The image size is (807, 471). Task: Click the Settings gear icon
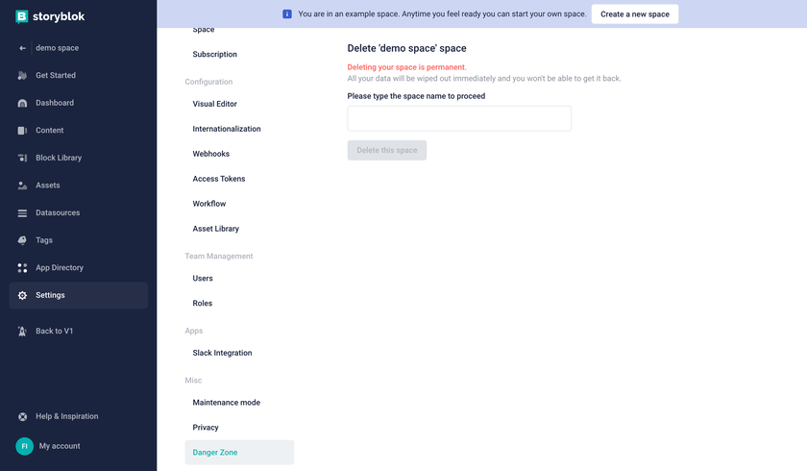click(22, 295)
